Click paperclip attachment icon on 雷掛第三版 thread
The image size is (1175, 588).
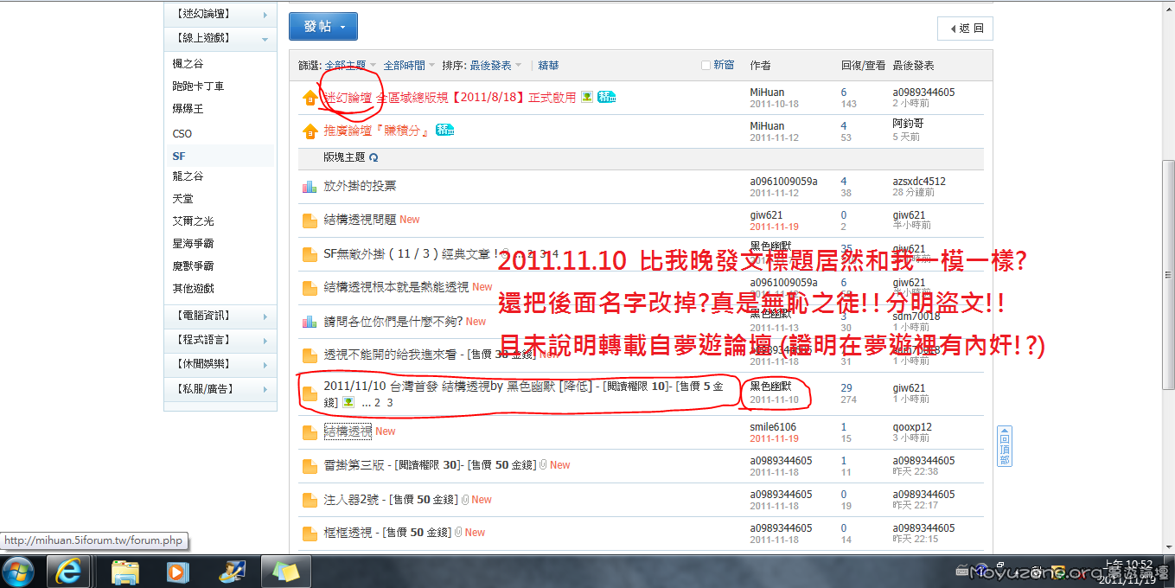(543, 464)
